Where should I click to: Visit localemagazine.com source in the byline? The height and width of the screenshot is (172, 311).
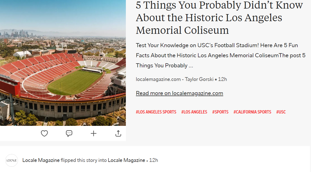158,79
